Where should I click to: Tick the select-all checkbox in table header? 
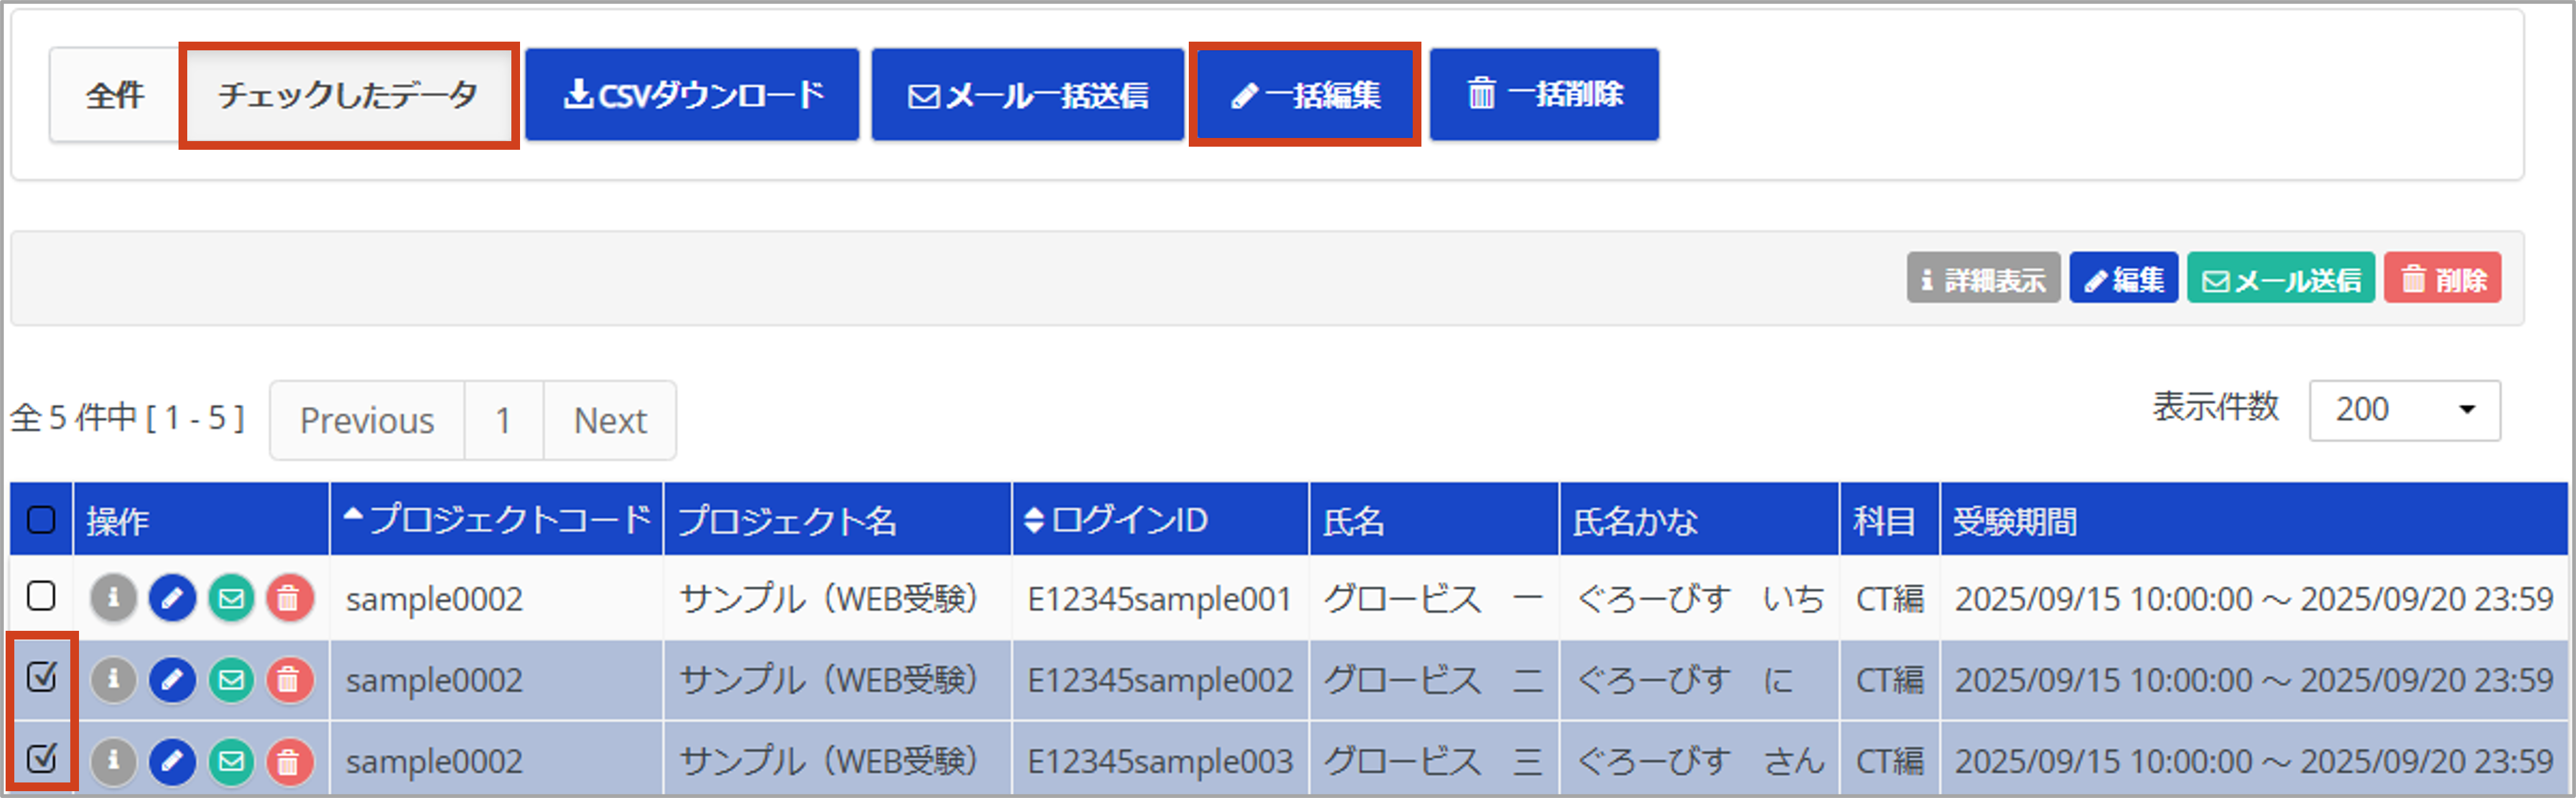point(41,520)
